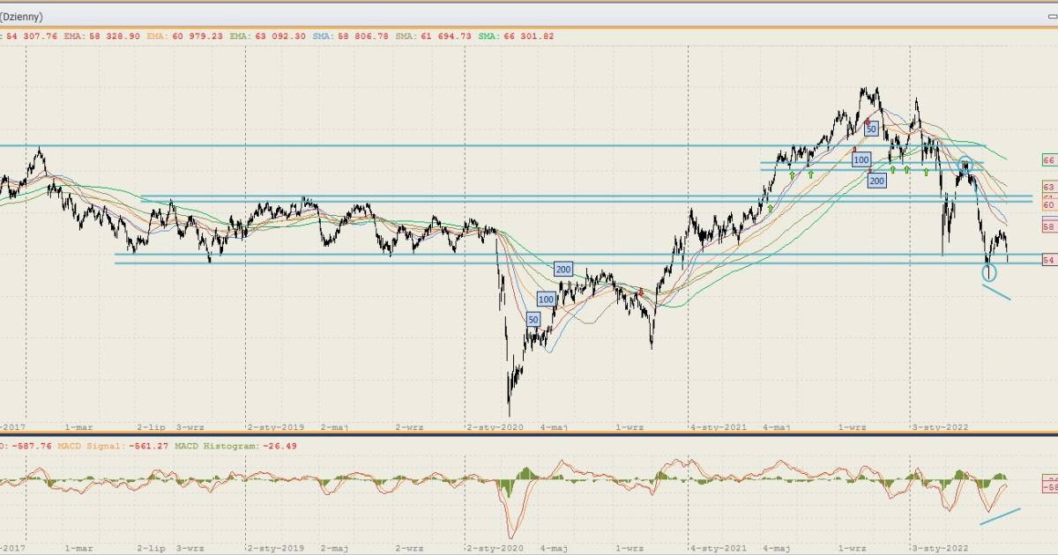Click the (Dzienny) interval title label
1058x555 pixels.
[21, 16]
